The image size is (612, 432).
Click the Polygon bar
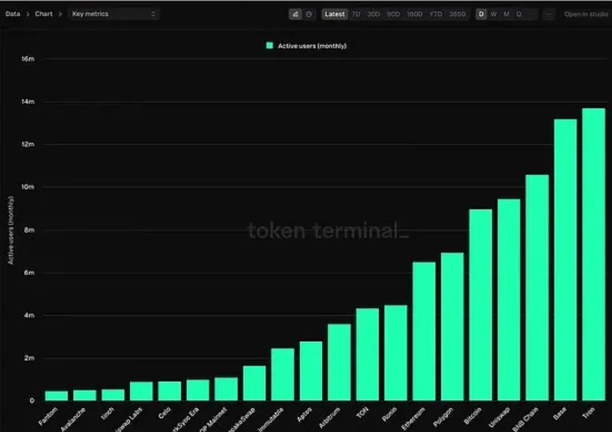click(453, 327)
